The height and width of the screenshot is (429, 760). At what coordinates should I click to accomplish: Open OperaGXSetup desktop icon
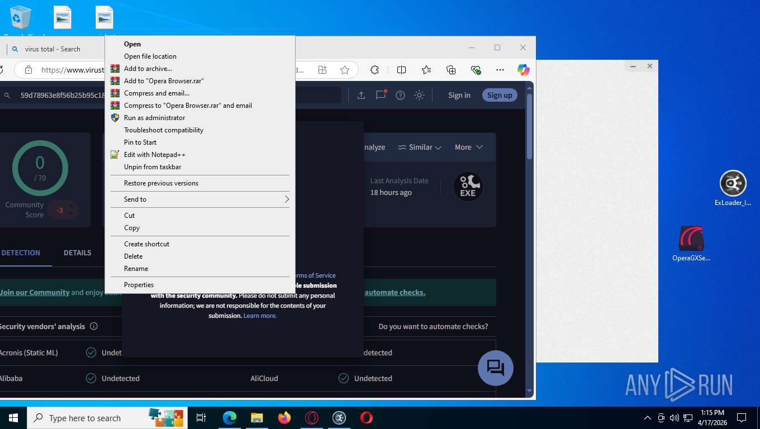(x=691, y=244)
